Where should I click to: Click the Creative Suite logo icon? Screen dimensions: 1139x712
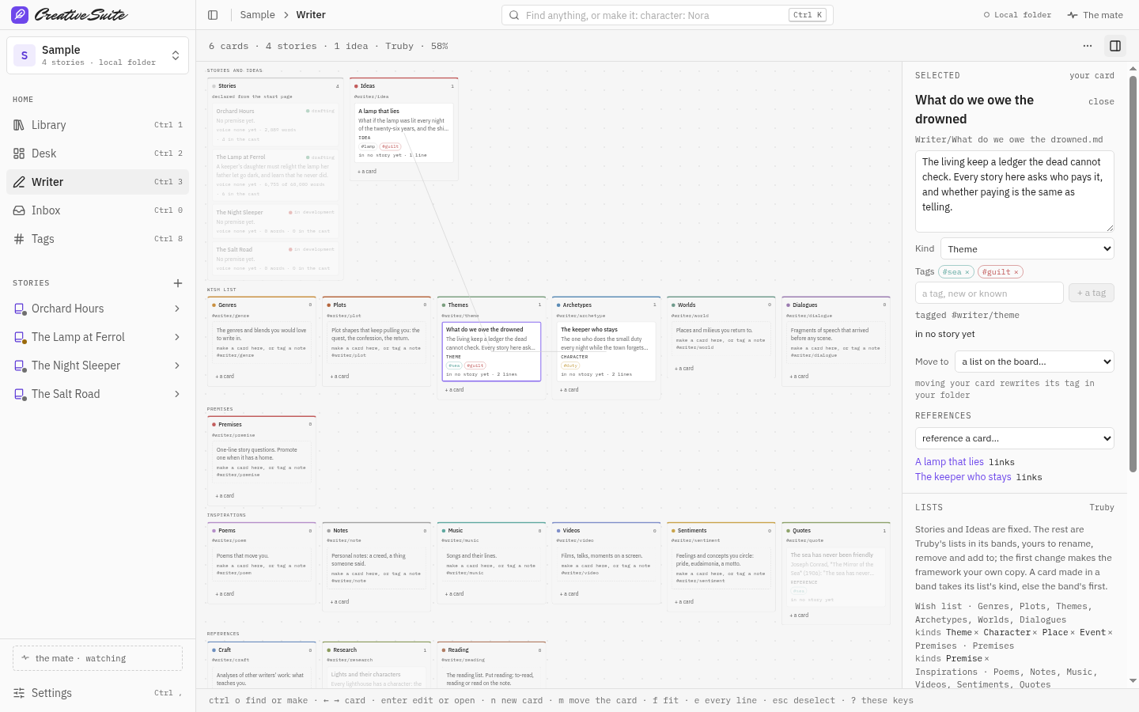[x=20, y=15]
